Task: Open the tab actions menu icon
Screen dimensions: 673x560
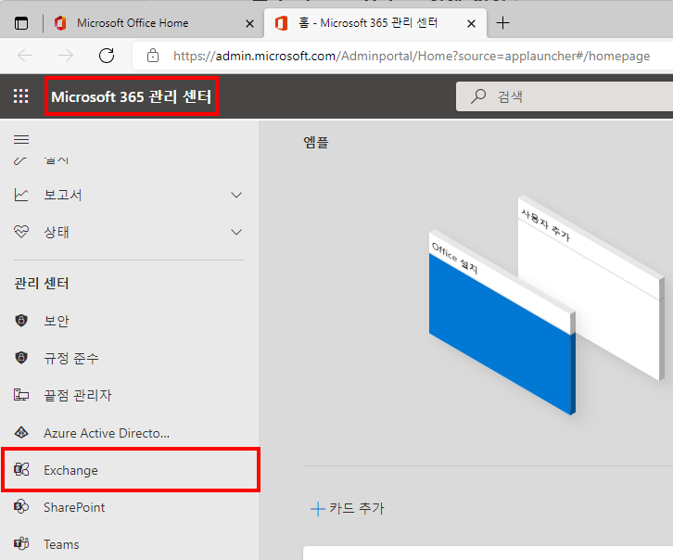Action: click(21, 23)
